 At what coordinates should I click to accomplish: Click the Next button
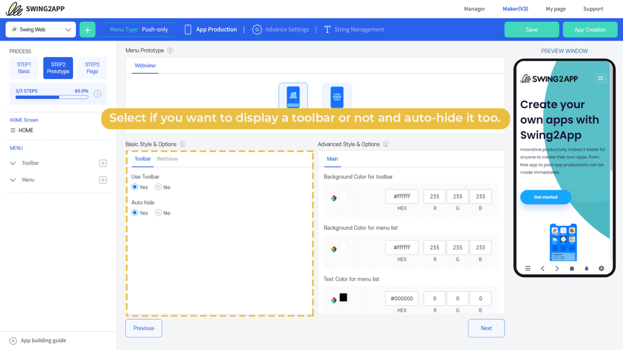[x=486, y=328]
